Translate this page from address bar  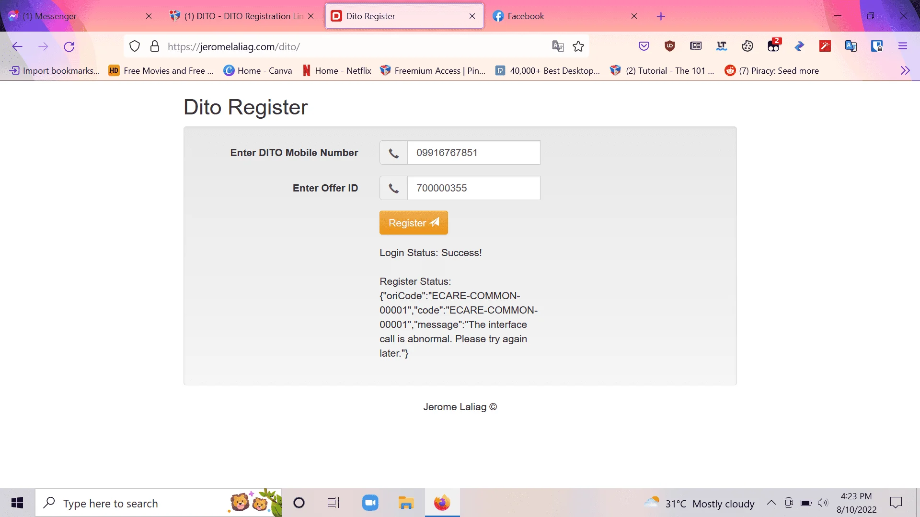click(558, 46)
